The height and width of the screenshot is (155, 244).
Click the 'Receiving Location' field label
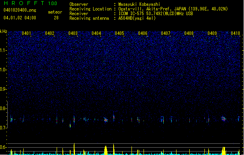[x=90, y=9]
